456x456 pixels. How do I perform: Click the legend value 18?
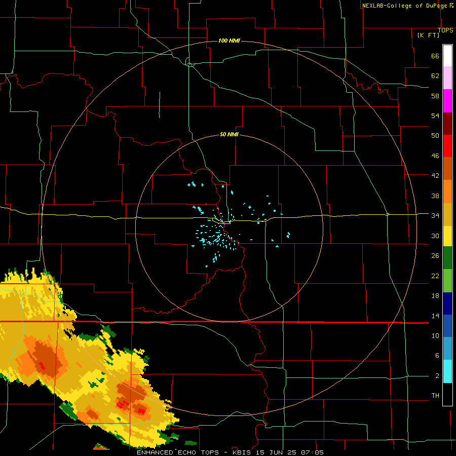(435, 296)
